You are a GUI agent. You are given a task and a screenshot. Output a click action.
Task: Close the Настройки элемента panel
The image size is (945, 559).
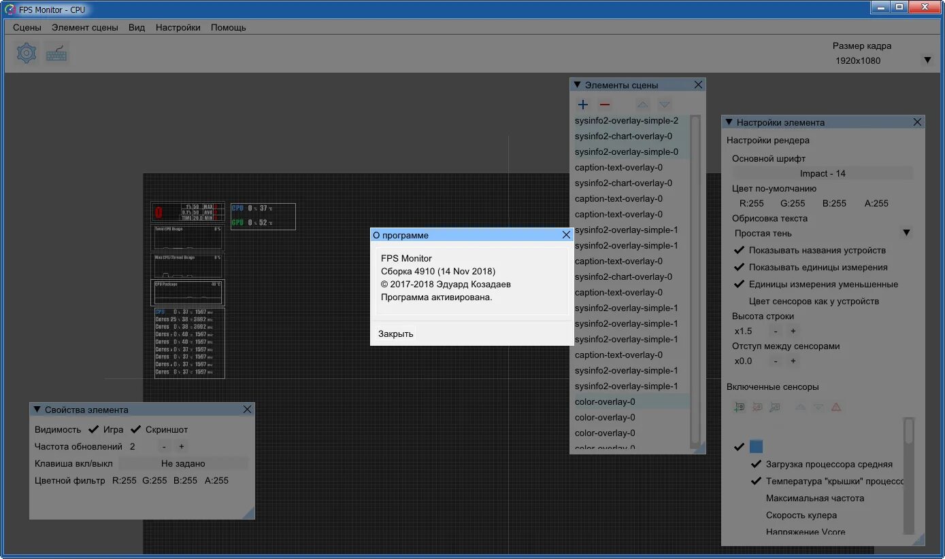pos(917,122)
